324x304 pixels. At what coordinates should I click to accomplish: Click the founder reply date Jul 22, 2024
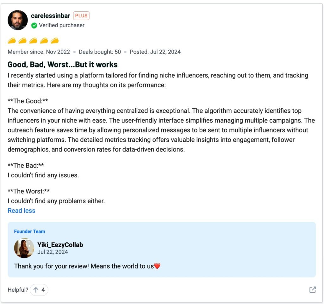[x=53, y=252]
